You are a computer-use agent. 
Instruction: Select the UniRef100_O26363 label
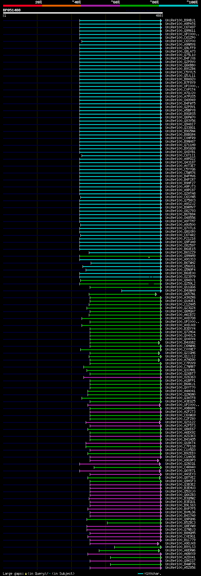tap(180, 377)
